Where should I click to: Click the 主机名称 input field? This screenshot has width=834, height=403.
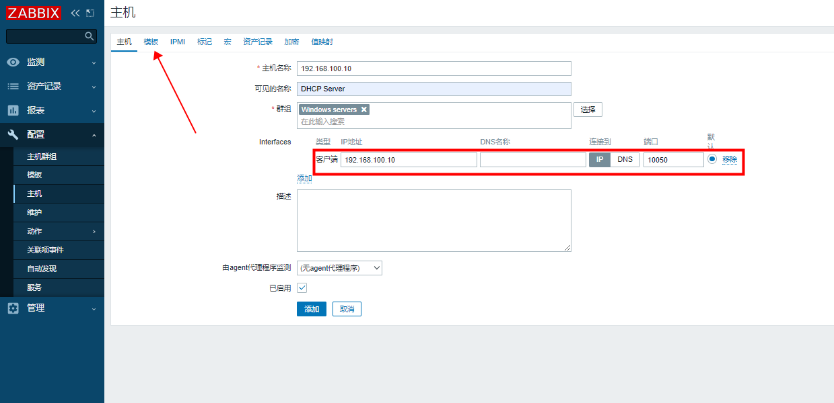pos(434,69)
